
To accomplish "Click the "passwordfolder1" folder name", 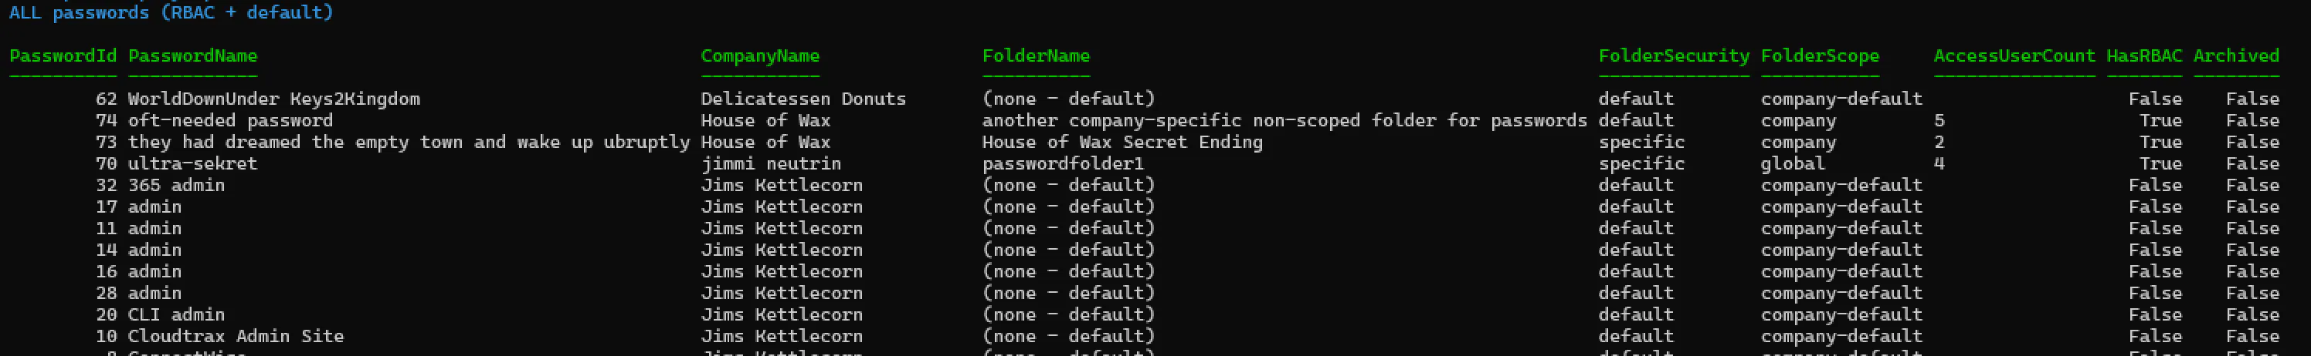I will [1062, 163].
